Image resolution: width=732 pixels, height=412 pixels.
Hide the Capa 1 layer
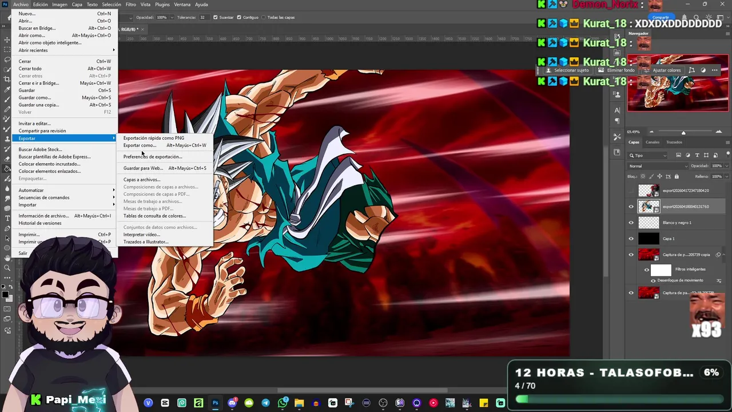pos(631,239)
